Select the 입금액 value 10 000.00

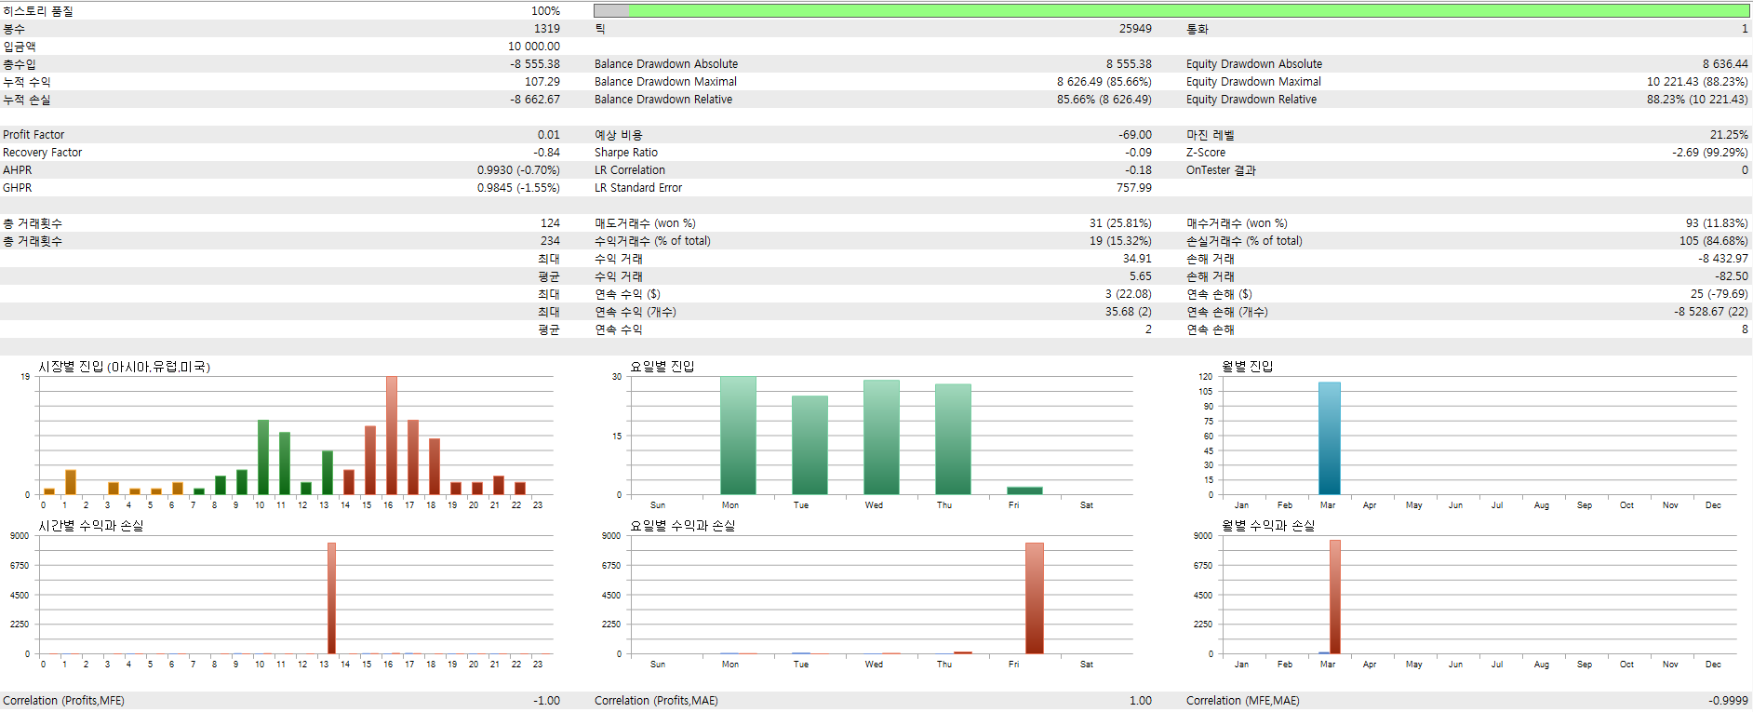(x=534, y=47)
